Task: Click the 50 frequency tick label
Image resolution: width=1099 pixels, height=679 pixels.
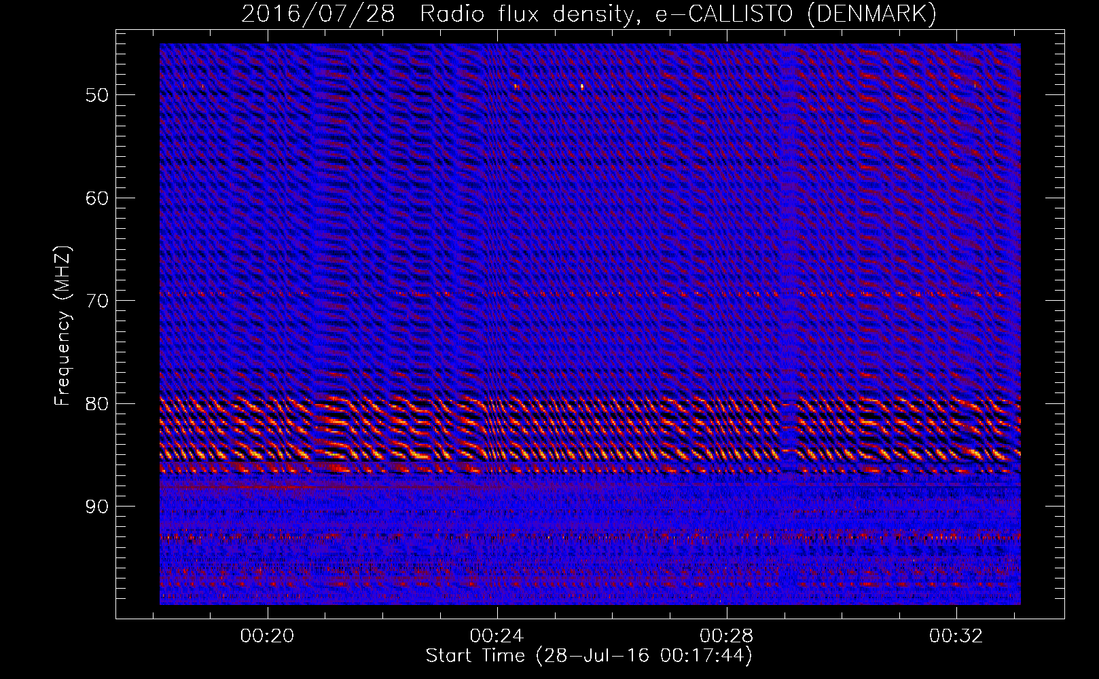Action: tap(97, 95)
